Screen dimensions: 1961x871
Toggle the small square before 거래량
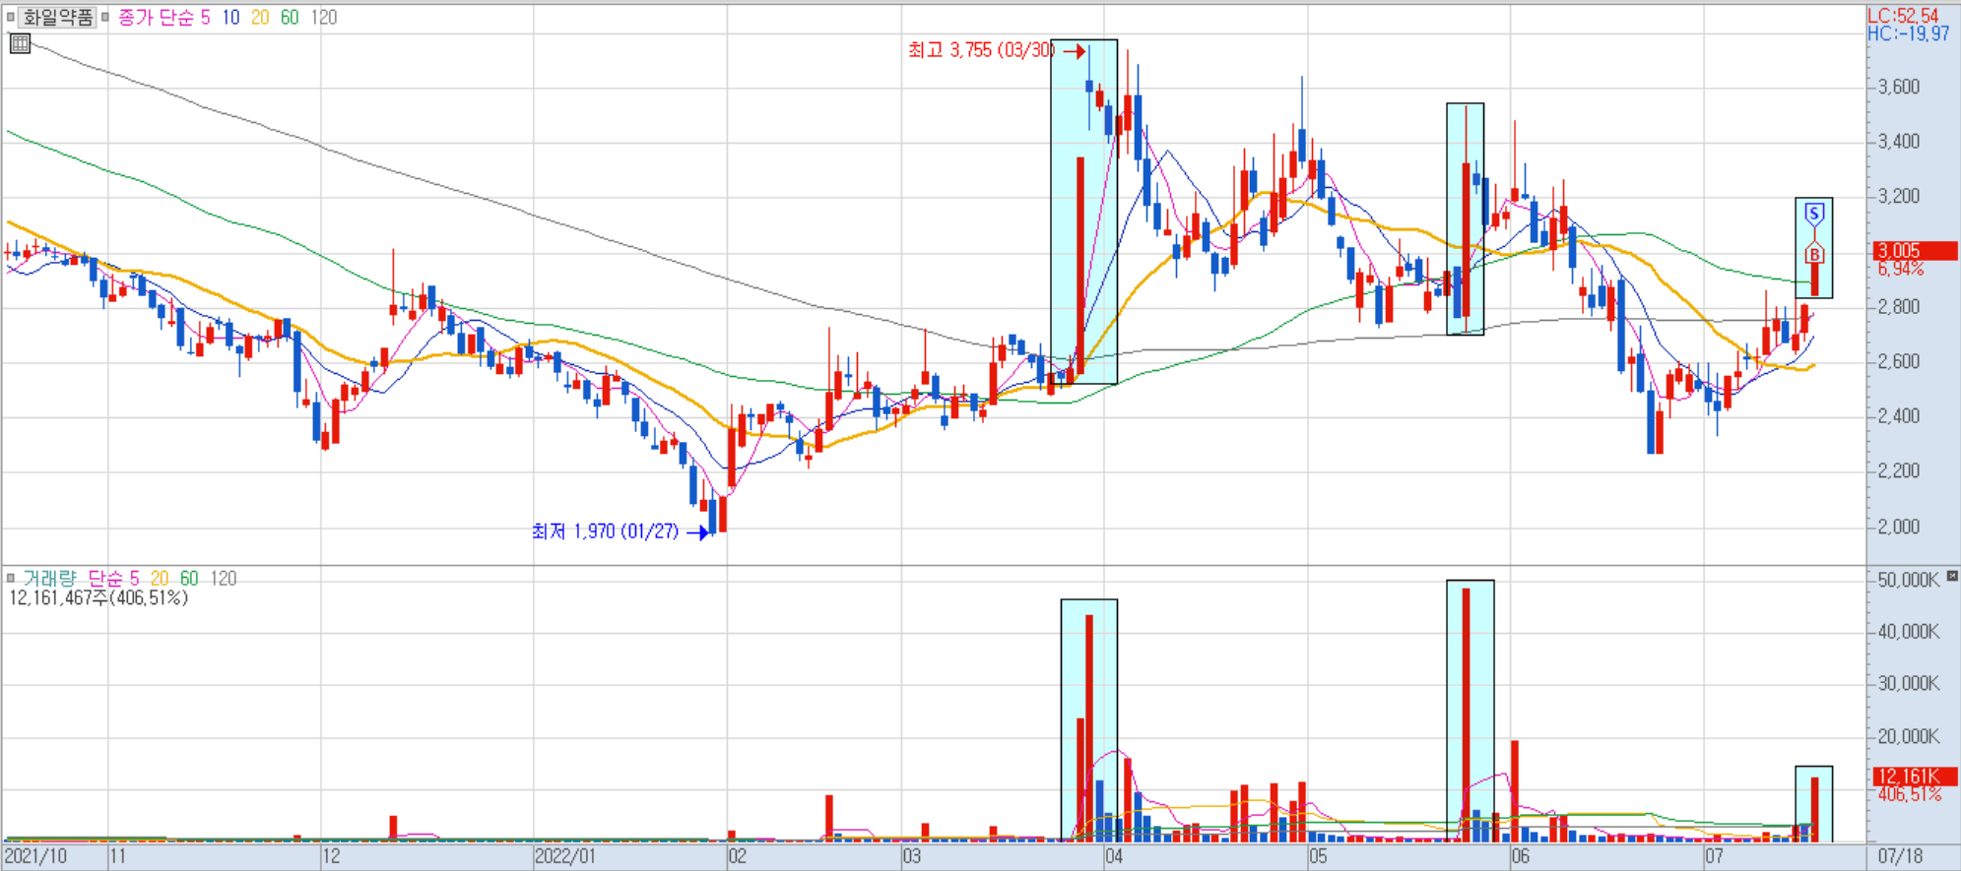pyautogui.click(x=11, y=578)
